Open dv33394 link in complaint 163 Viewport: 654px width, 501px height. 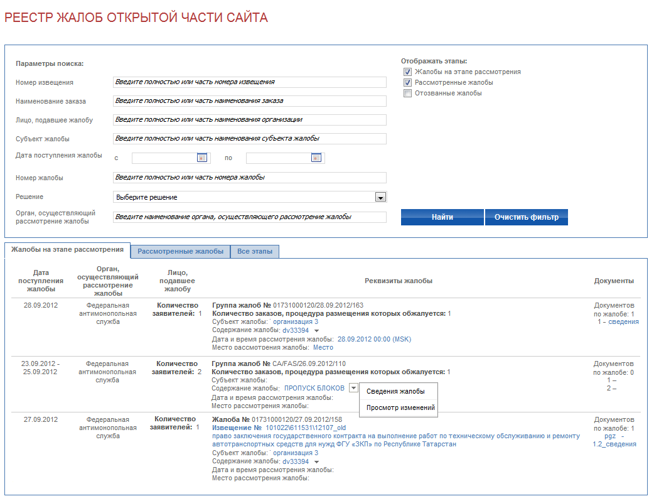coord(296,330)
